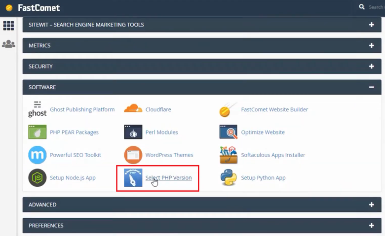Open the grid home icon in sidebar
This screenshot has height=236, width=385.
(x=8, y=26)
